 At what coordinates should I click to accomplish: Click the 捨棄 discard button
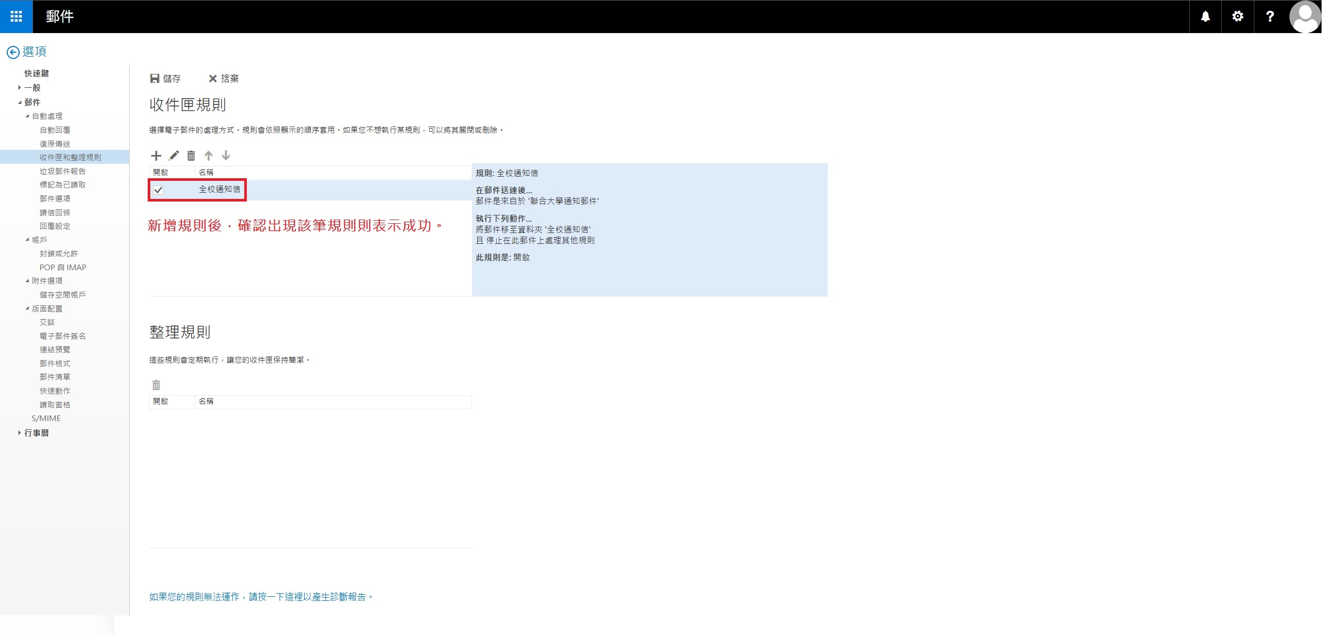(x=224, y=79)
